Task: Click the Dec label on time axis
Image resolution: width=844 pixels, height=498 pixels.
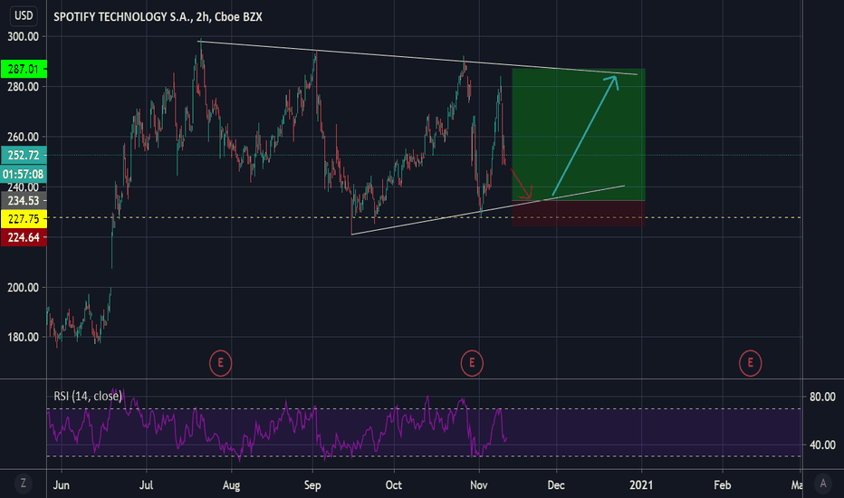Action: point(556,485)
